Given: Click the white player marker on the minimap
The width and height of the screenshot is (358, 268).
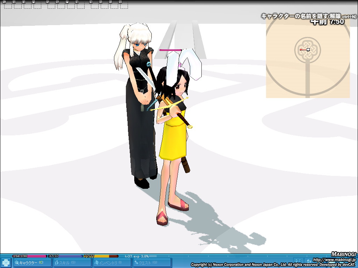Looking at the screenshot, I should click(308, 50).
